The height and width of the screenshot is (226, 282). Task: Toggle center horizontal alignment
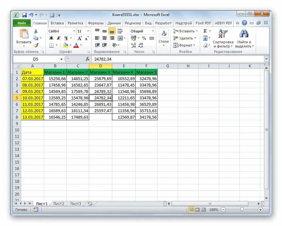[x=105, y=38]
